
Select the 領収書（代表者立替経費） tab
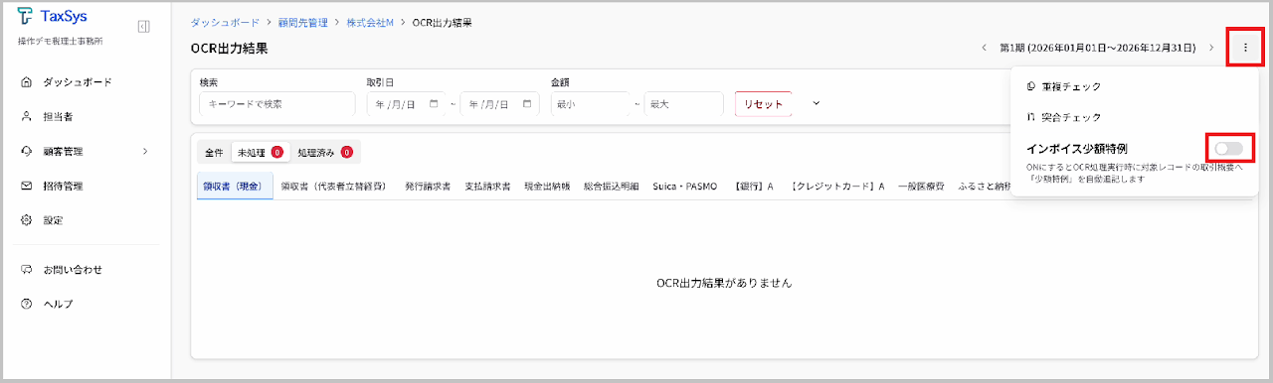tap(333, 186)
